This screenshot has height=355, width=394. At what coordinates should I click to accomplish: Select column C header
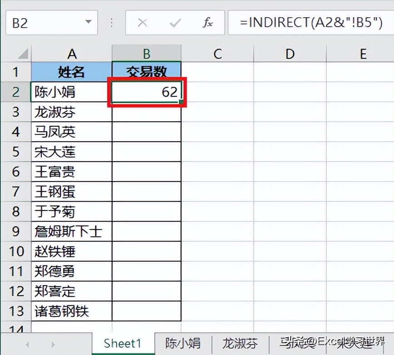[x=217, y=53]
